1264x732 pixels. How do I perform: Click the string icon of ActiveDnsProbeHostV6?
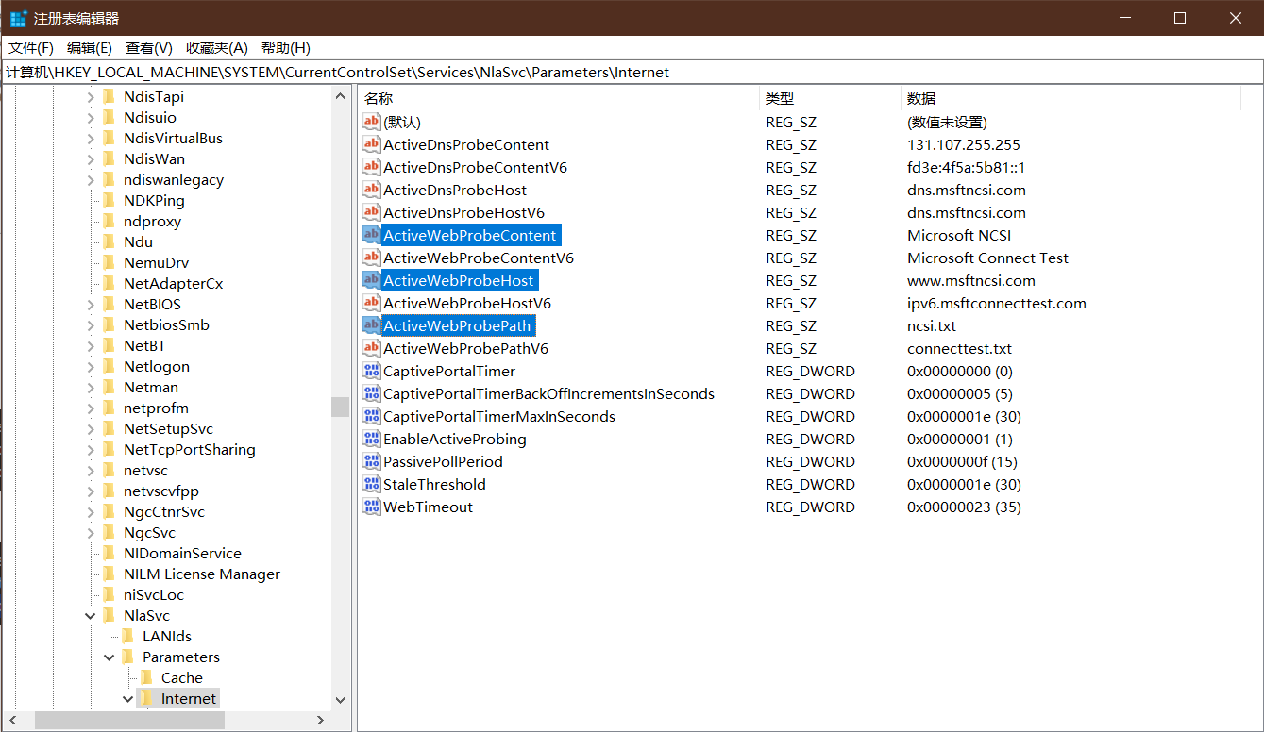click(372, 212)
